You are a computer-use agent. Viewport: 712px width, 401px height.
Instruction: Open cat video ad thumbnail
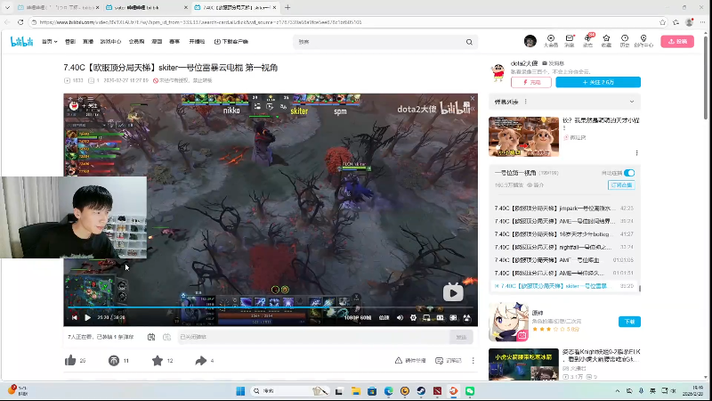pyautogui.click(x=523, y=137)
